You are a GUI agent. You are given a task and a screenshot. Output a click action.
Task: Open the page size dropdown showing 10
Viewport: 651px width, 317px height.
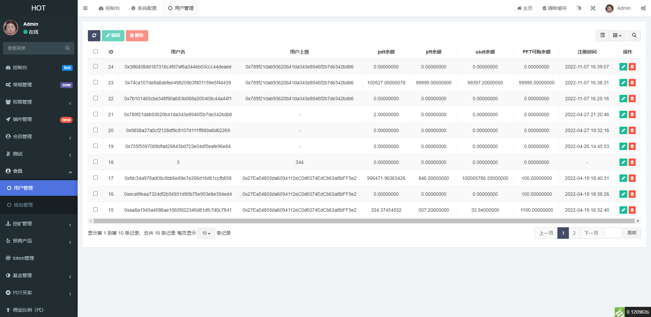click(206, 233)
